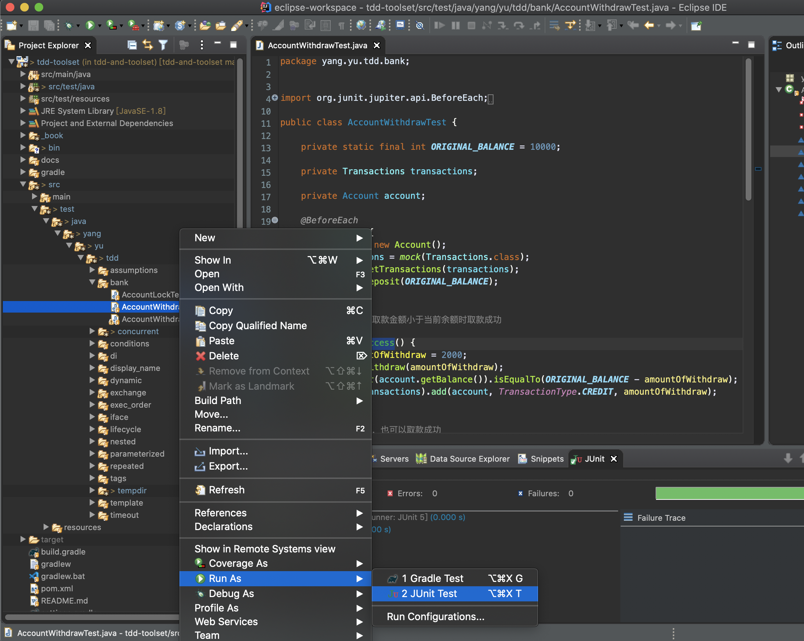Select pom.xml in the project tree

pos(52,588)
